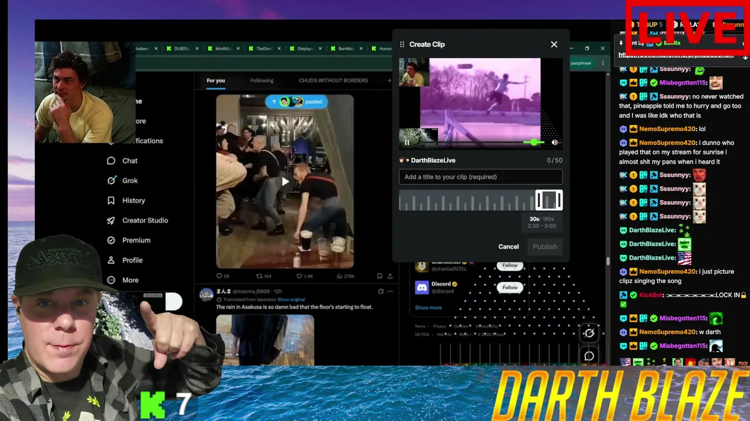Open Creator Studio rocket icon
The width and height of the screenshot is (750, 421).
[111, 220]
